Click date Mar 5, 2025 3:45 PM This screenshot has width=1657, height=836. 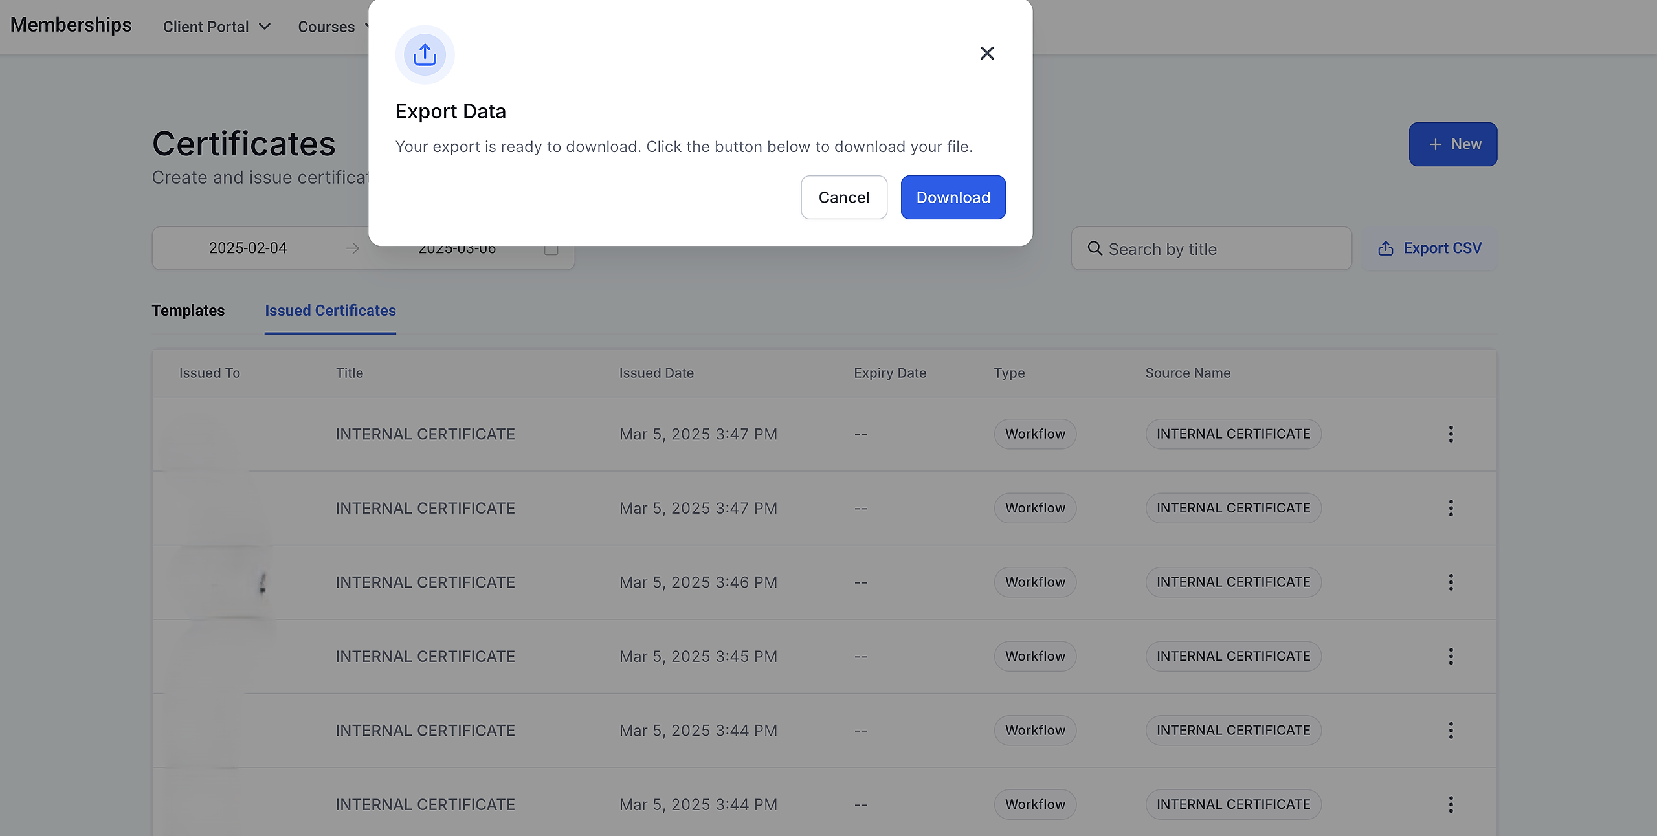point(698,656)
